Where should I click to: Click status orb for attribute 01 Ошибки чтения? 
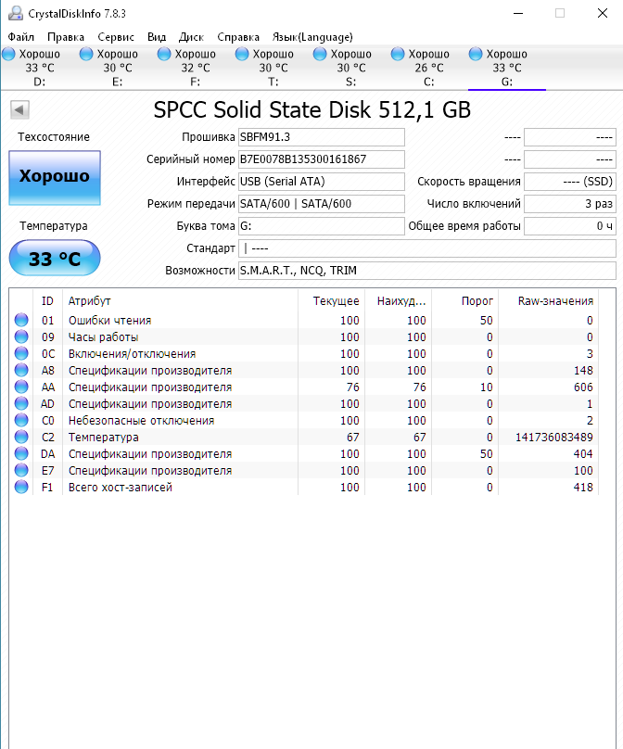pyautogui.click(x=21, y=320)
